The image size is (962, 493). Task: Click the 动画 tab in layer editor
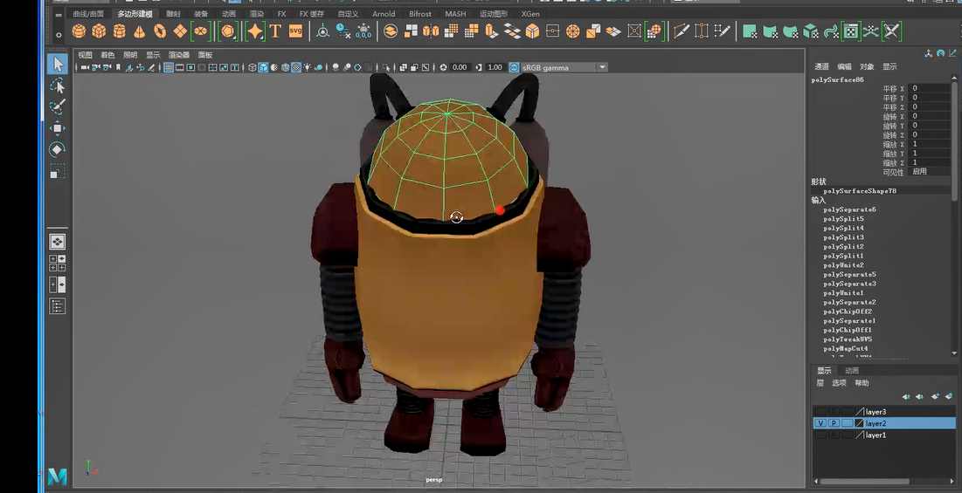pyautogui.click(x=851, y=371)
